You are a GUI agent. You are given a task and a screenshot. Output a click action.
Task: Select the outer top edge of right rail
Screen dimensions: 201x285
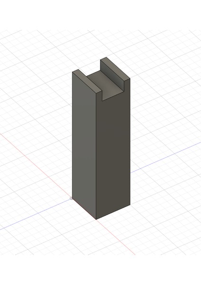coord(118,68)
